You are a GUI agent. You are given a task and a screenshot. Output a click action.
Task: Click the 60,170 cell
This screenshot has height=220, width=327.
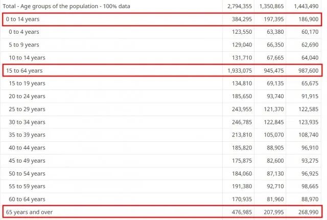(310, 32)
